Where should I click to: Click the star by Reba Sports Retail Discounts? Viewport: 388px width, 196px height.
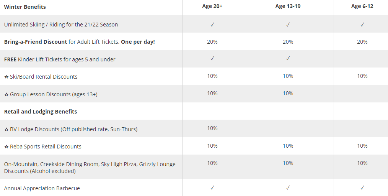click(6, 147)
